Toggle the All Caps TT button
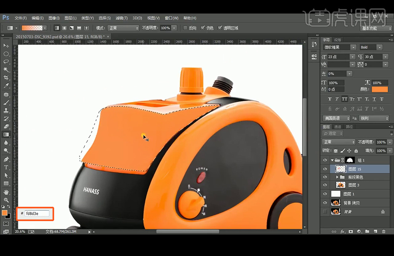Screen dimensions: 394x256 344,99
